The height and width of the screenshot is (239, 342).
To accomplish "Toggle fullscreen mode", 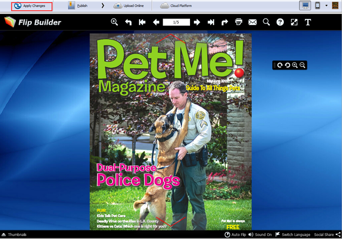I will (294, 22).
